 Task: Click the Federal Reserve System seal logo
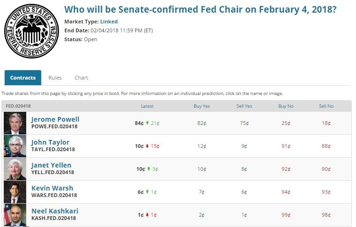[x=30, y=32]
